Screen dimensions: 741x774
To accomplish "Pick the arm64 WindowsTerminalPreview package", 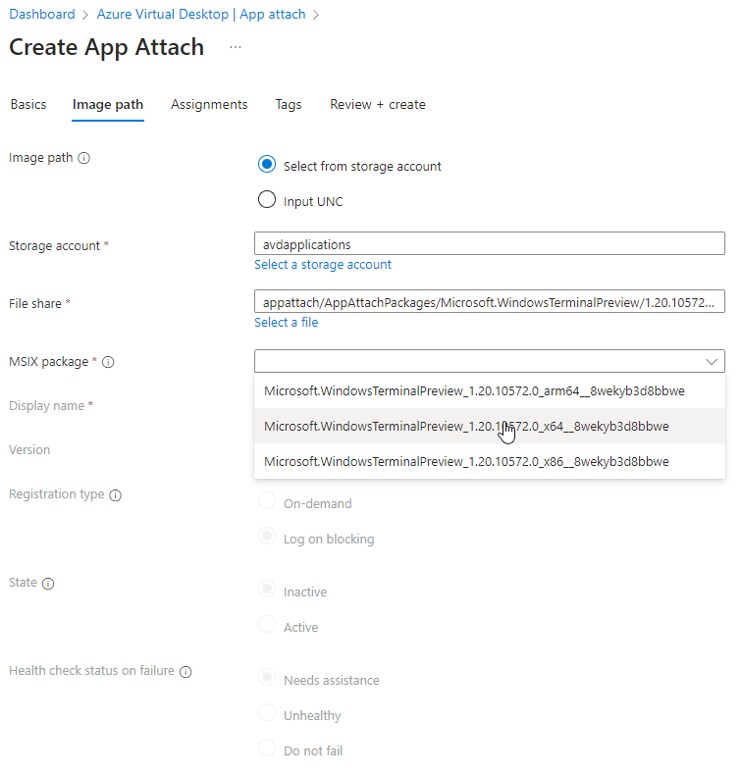I will click(x=490, y=391).
